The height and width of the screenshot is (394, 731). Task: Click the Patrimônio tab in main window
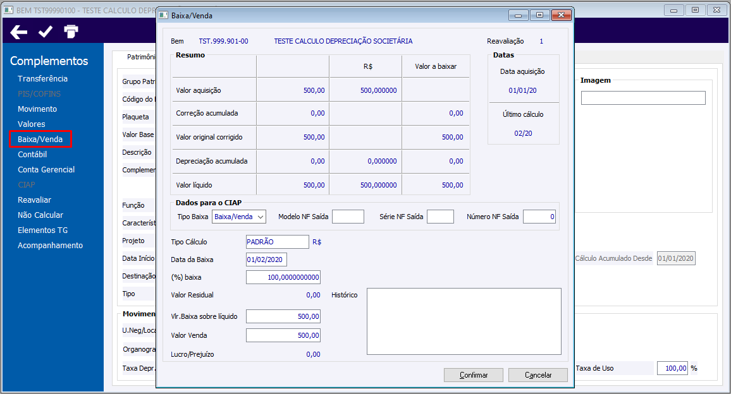click(141, 57)
